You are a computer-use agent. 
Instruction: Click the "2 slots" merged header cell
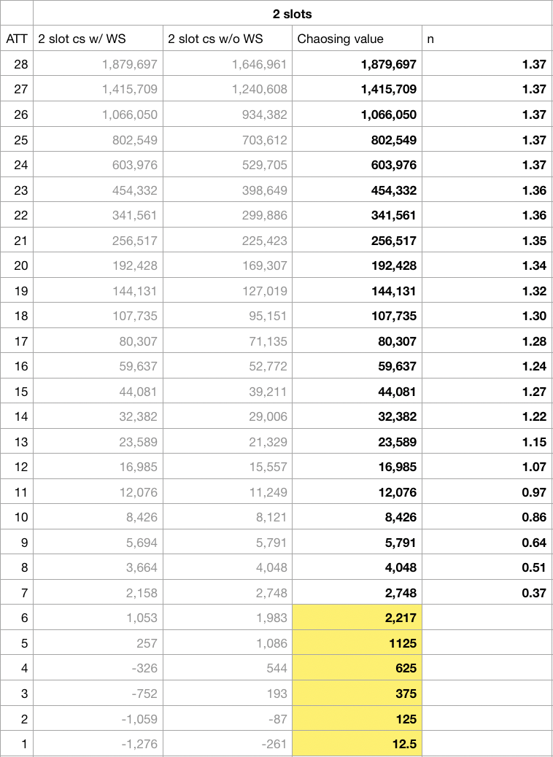pos(292,14)
